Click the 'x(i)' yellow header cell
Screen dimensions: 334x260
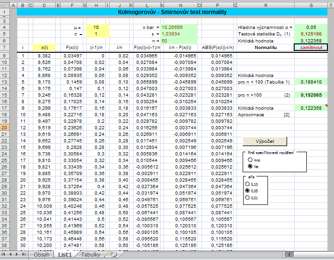45,48
